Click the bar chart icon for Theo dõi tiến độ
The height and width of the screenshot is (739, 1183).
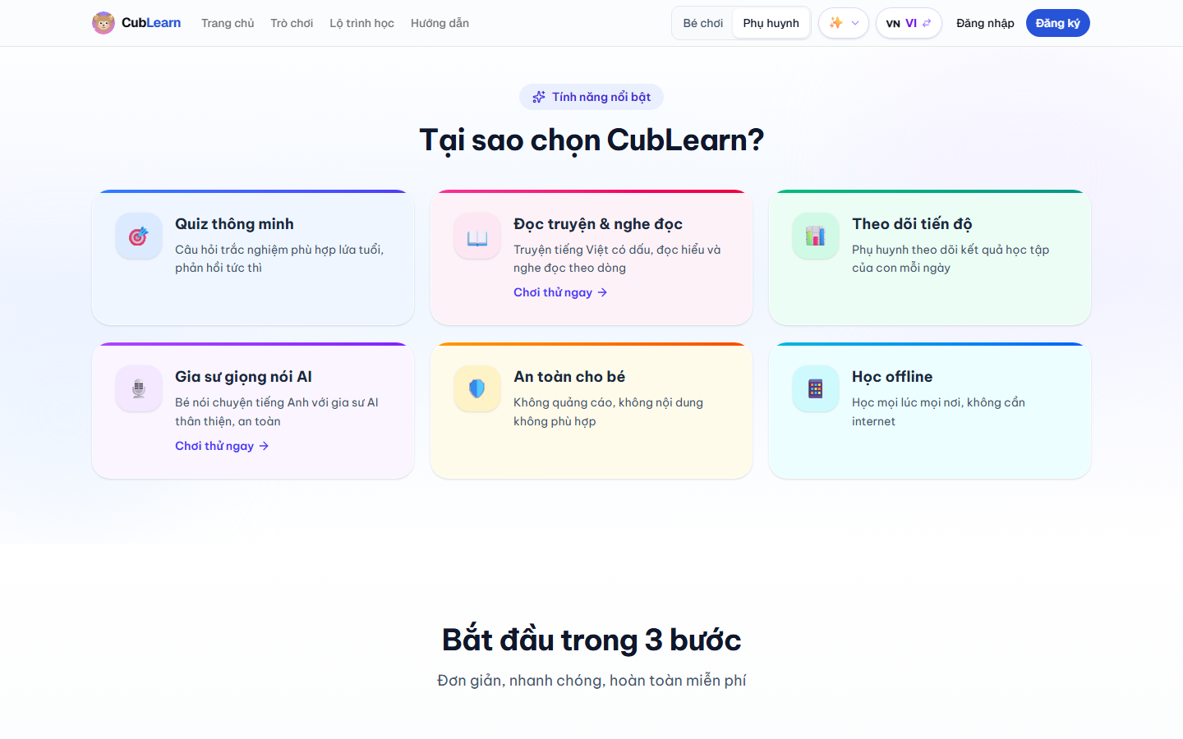[x=816, y=236]
